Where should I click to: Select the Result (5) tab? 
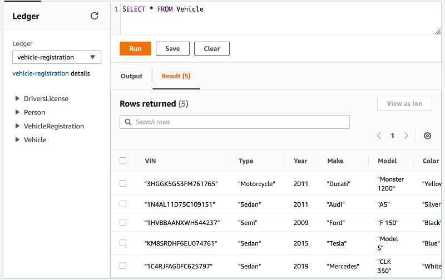tap(176, 76)
